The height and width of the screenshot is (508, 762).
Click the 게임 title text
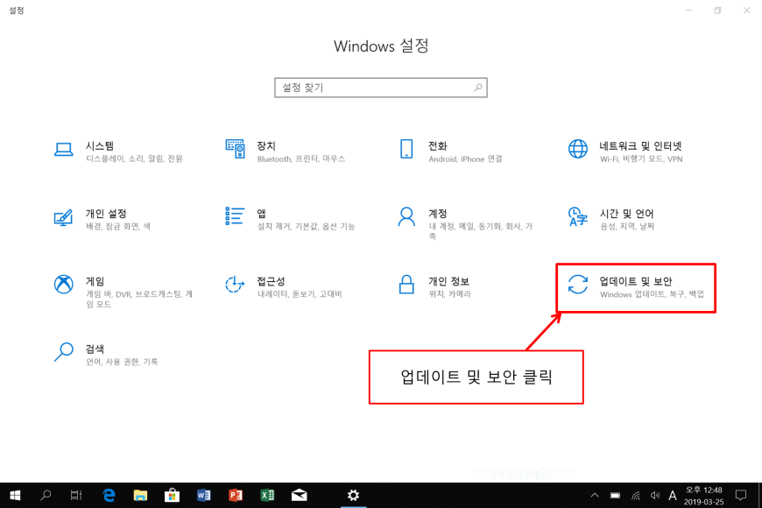(95, 281)
